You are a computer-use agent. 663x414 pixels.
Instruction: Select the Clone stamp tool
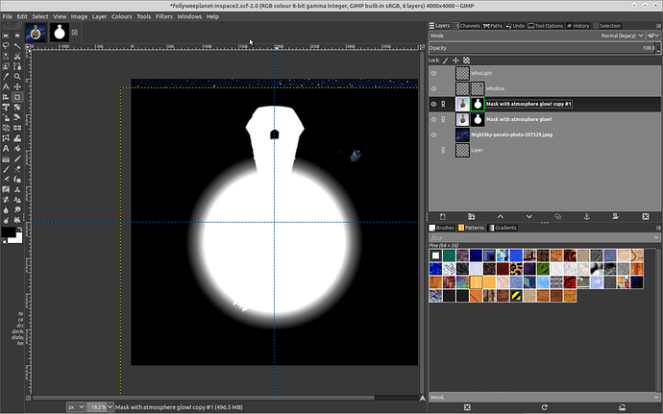click(x=17, y=189)
